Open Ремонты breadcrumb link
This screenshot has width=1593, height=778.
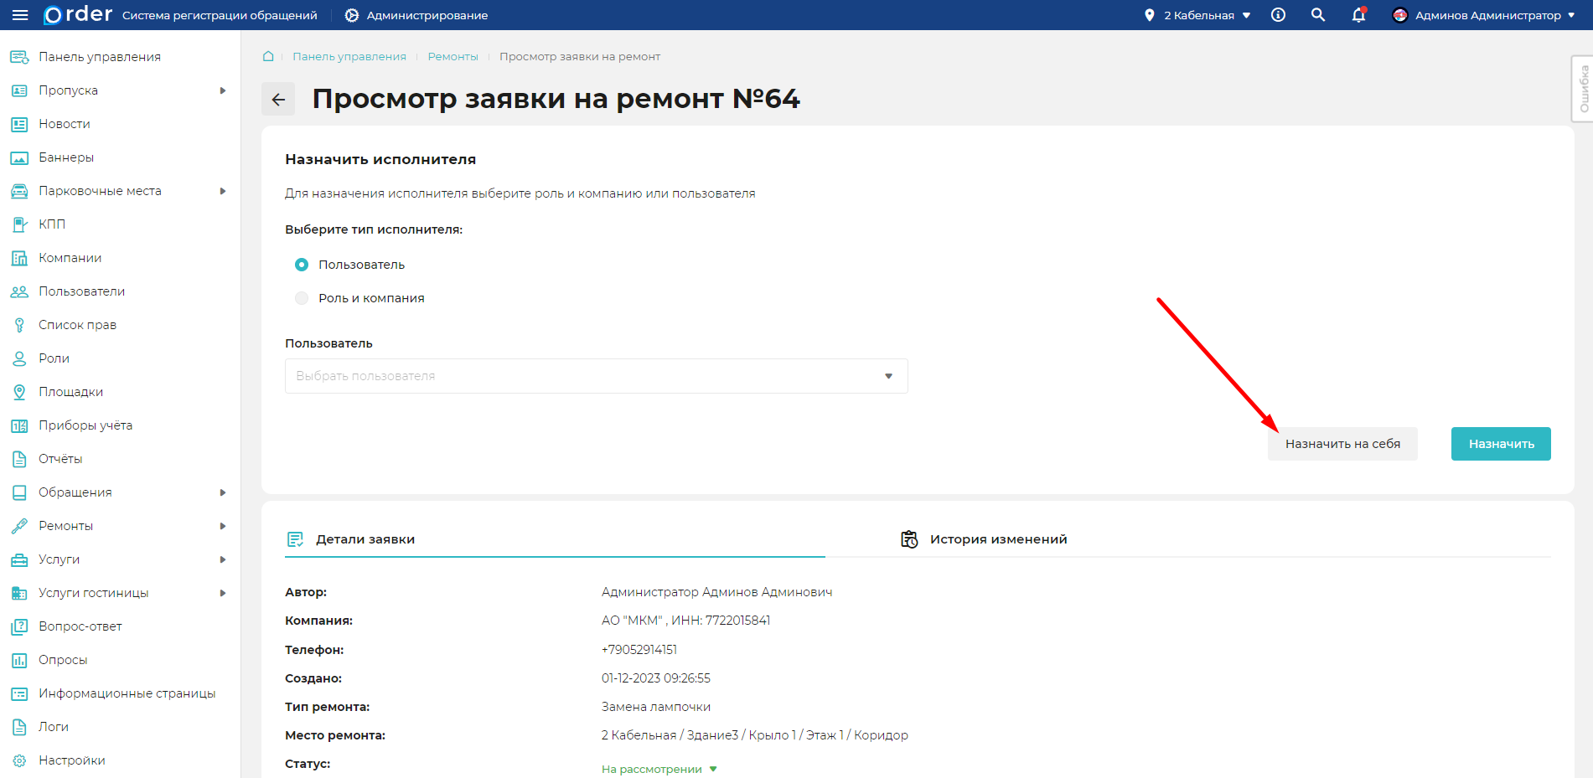pyautogui.click(x=453, y=56)
